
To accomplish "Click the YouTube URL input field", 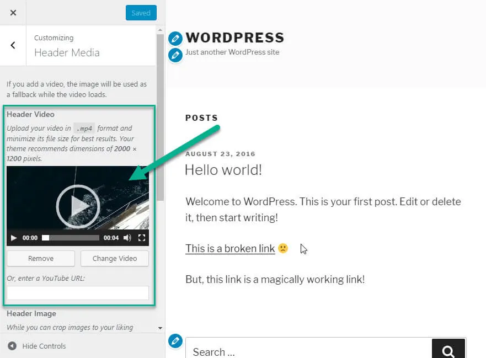I will (x=78, y=293).
